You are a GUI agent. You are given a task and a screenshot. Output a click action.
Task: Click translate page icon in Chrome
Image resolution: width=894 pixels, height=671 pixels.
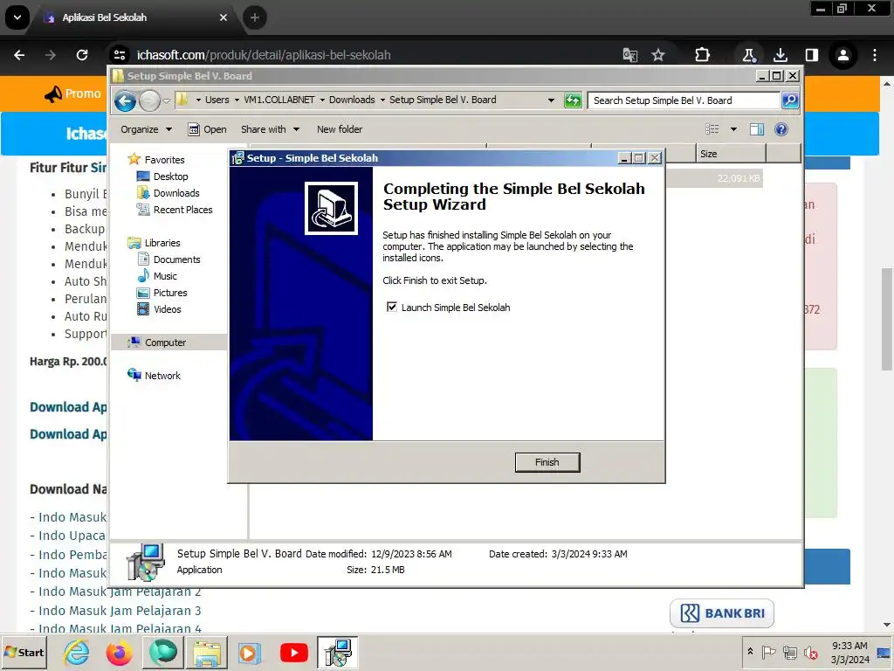(630, 55)
